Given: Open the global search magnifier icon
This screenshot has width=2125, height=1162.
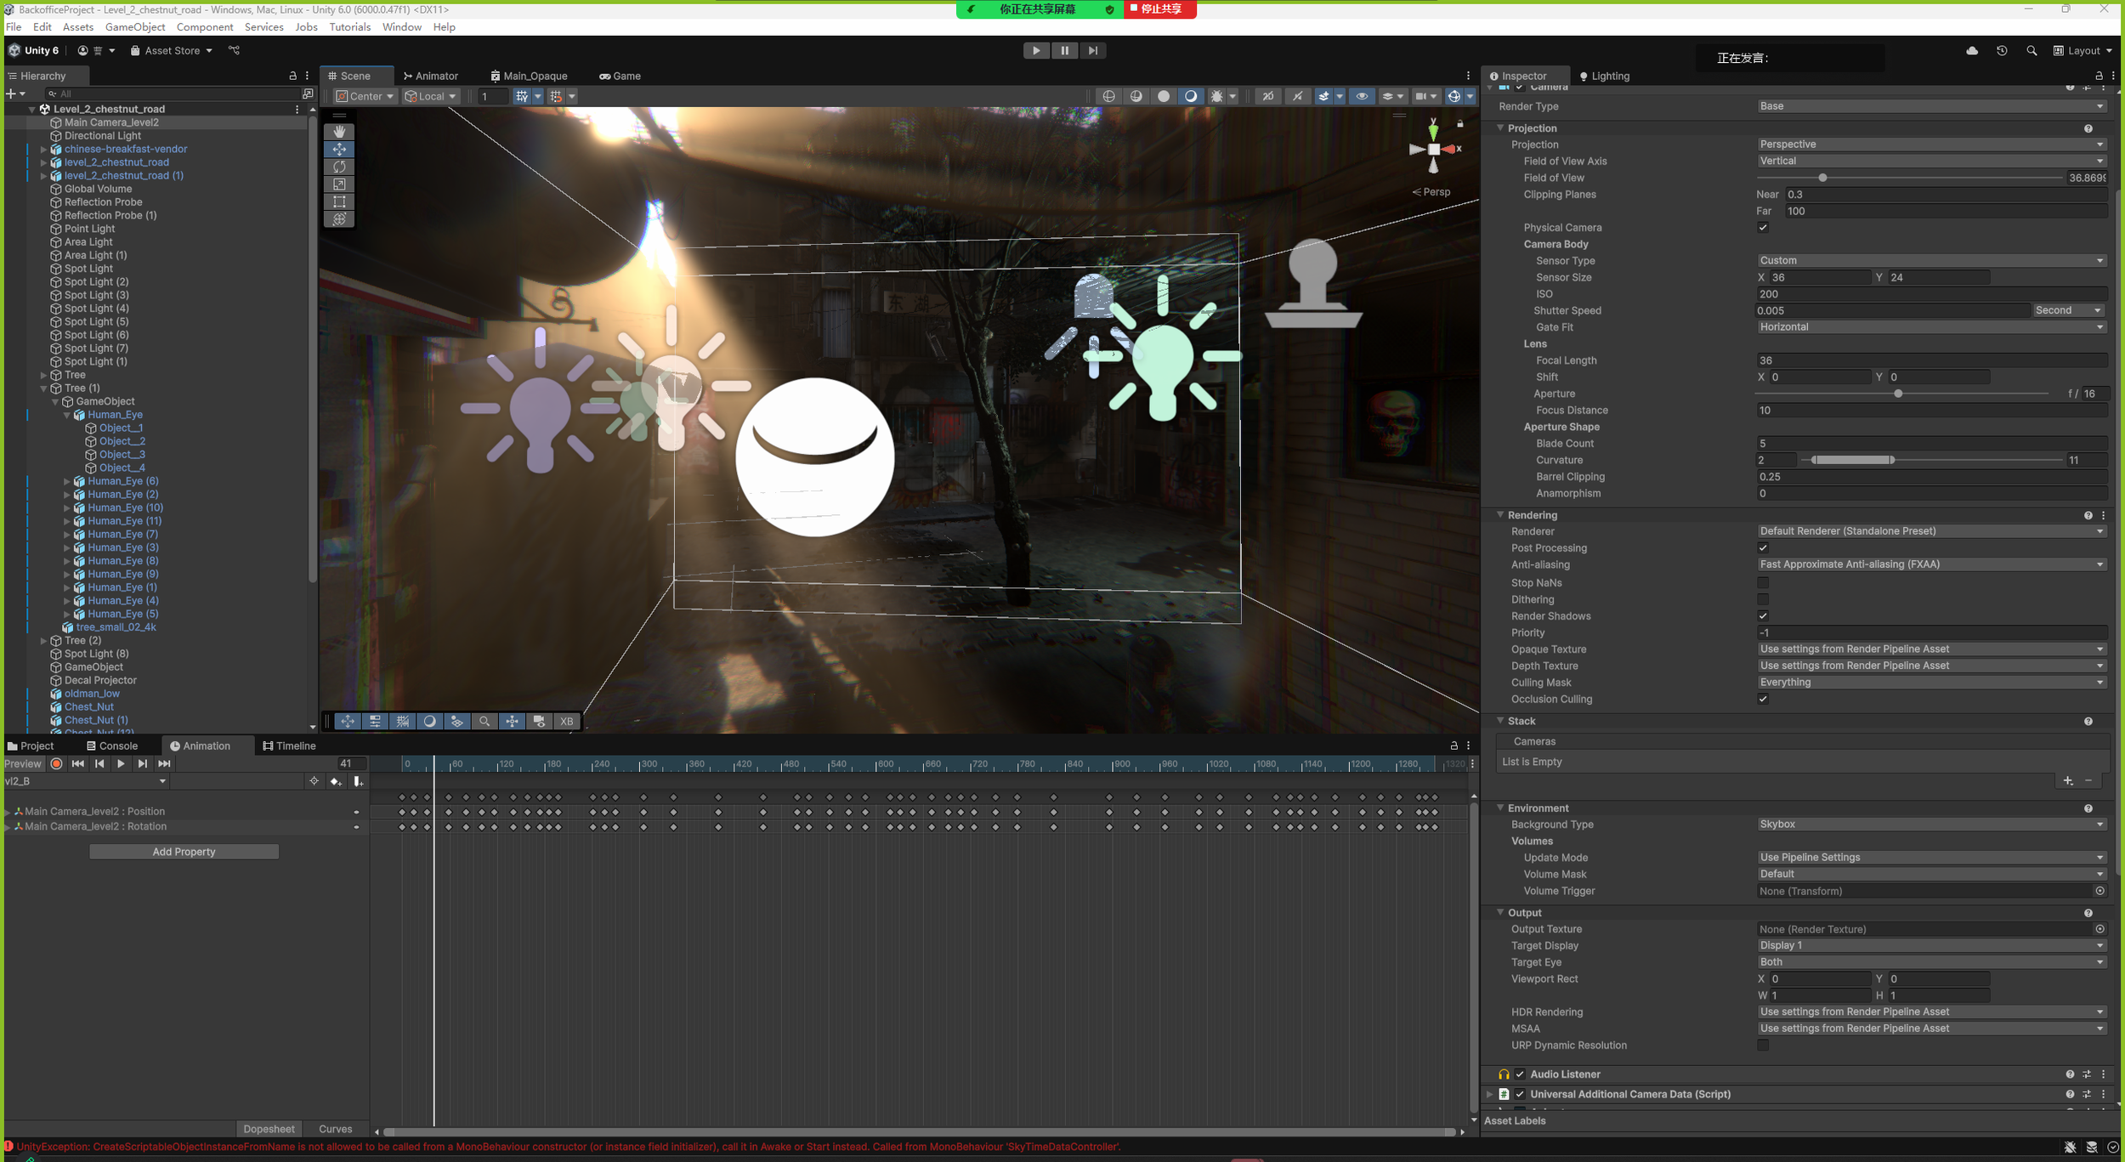Looking at the screenshot, I should 2031,50.
